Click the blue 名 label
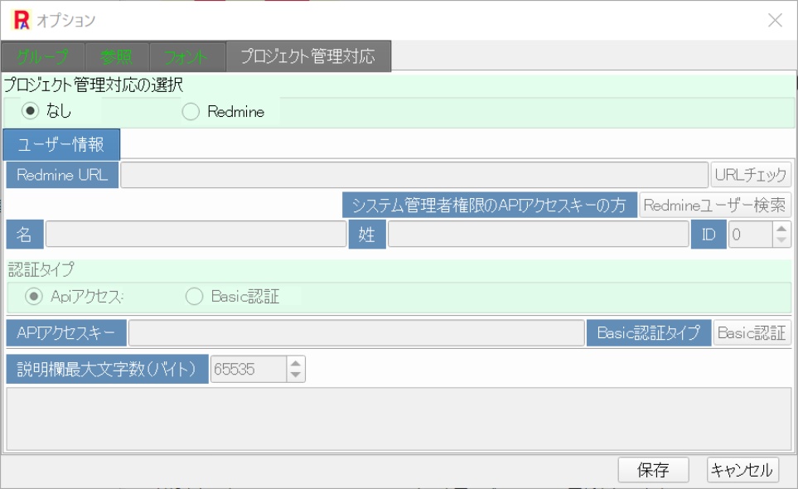 pos(24,235)
